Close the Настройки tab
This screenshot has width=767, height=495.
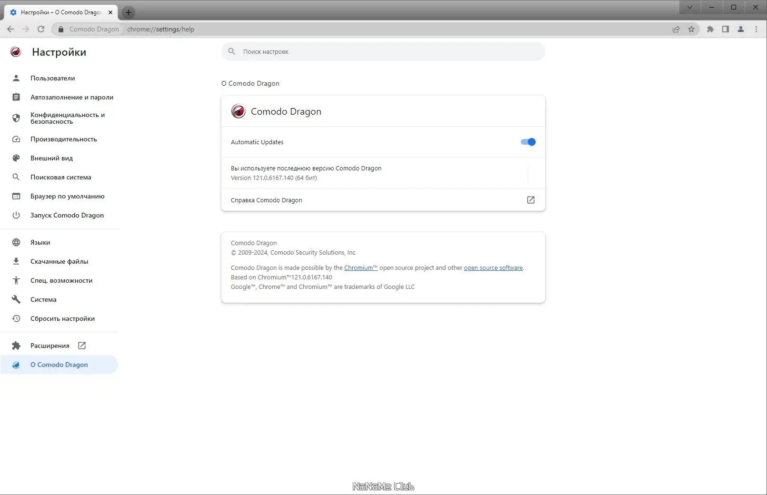110,12
